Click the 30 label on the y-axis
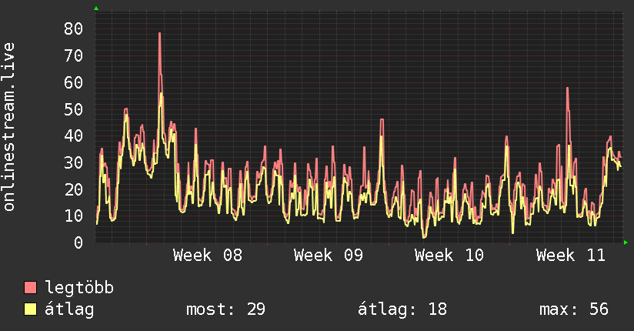 click(73, 162)
